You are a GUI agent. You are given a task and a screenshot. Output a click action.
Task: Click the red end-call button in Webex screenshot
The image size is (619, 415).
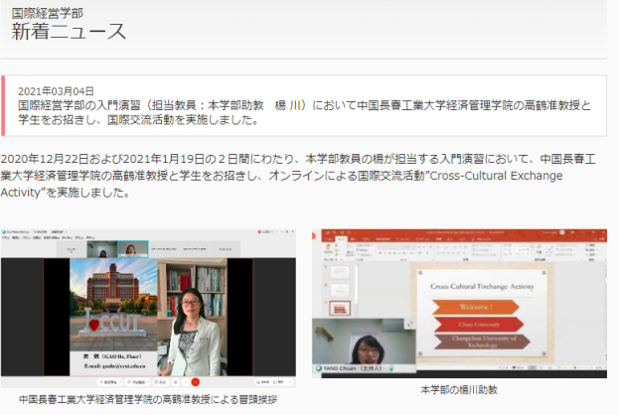click(196, 381)
